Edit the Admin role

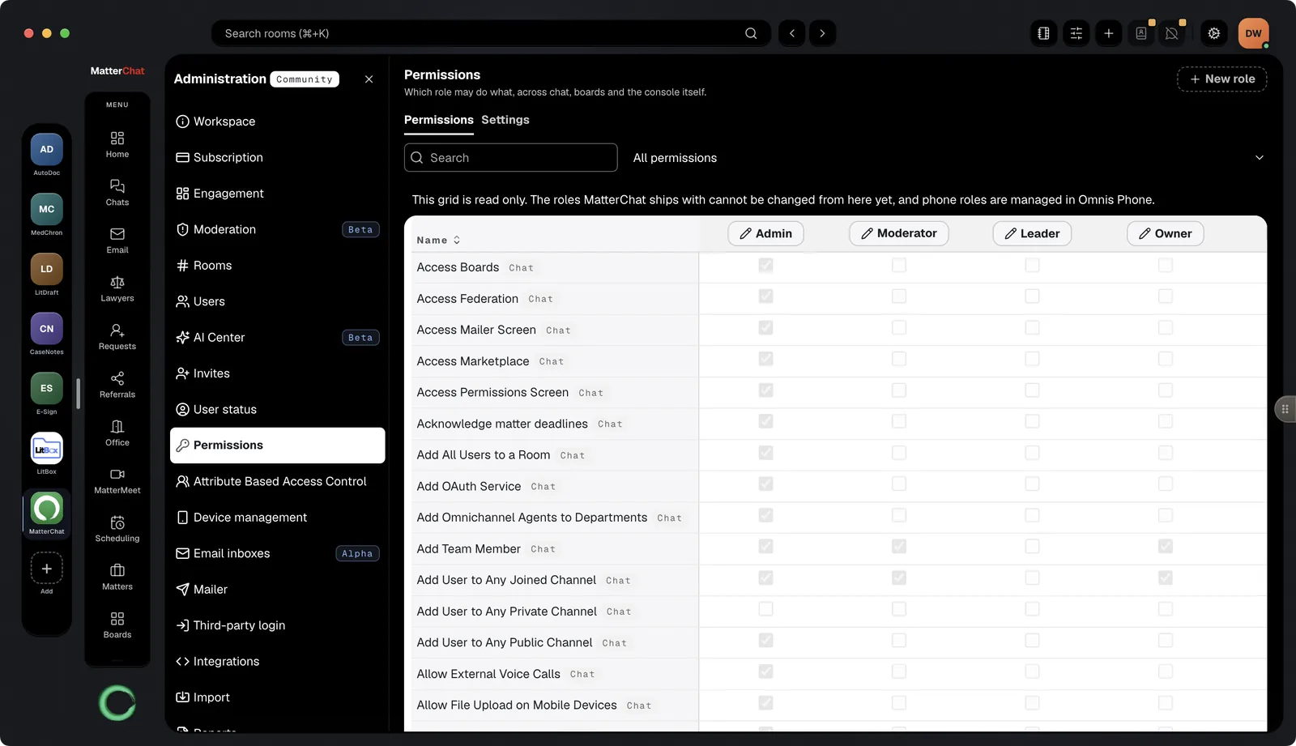tap(765, 233)
